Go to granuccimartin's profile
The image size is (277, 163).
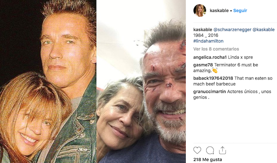coord(210,92)
